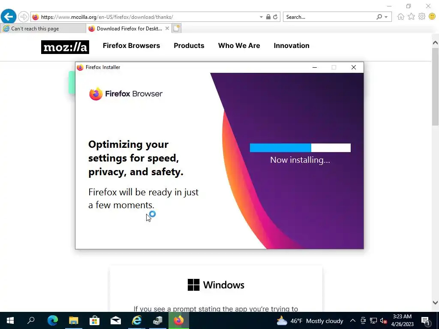Image resolution: width=439 pixels, height=329 pixels.
Task: Click the vertical scrollbar thumb
Action: click(x=435, y=87)
